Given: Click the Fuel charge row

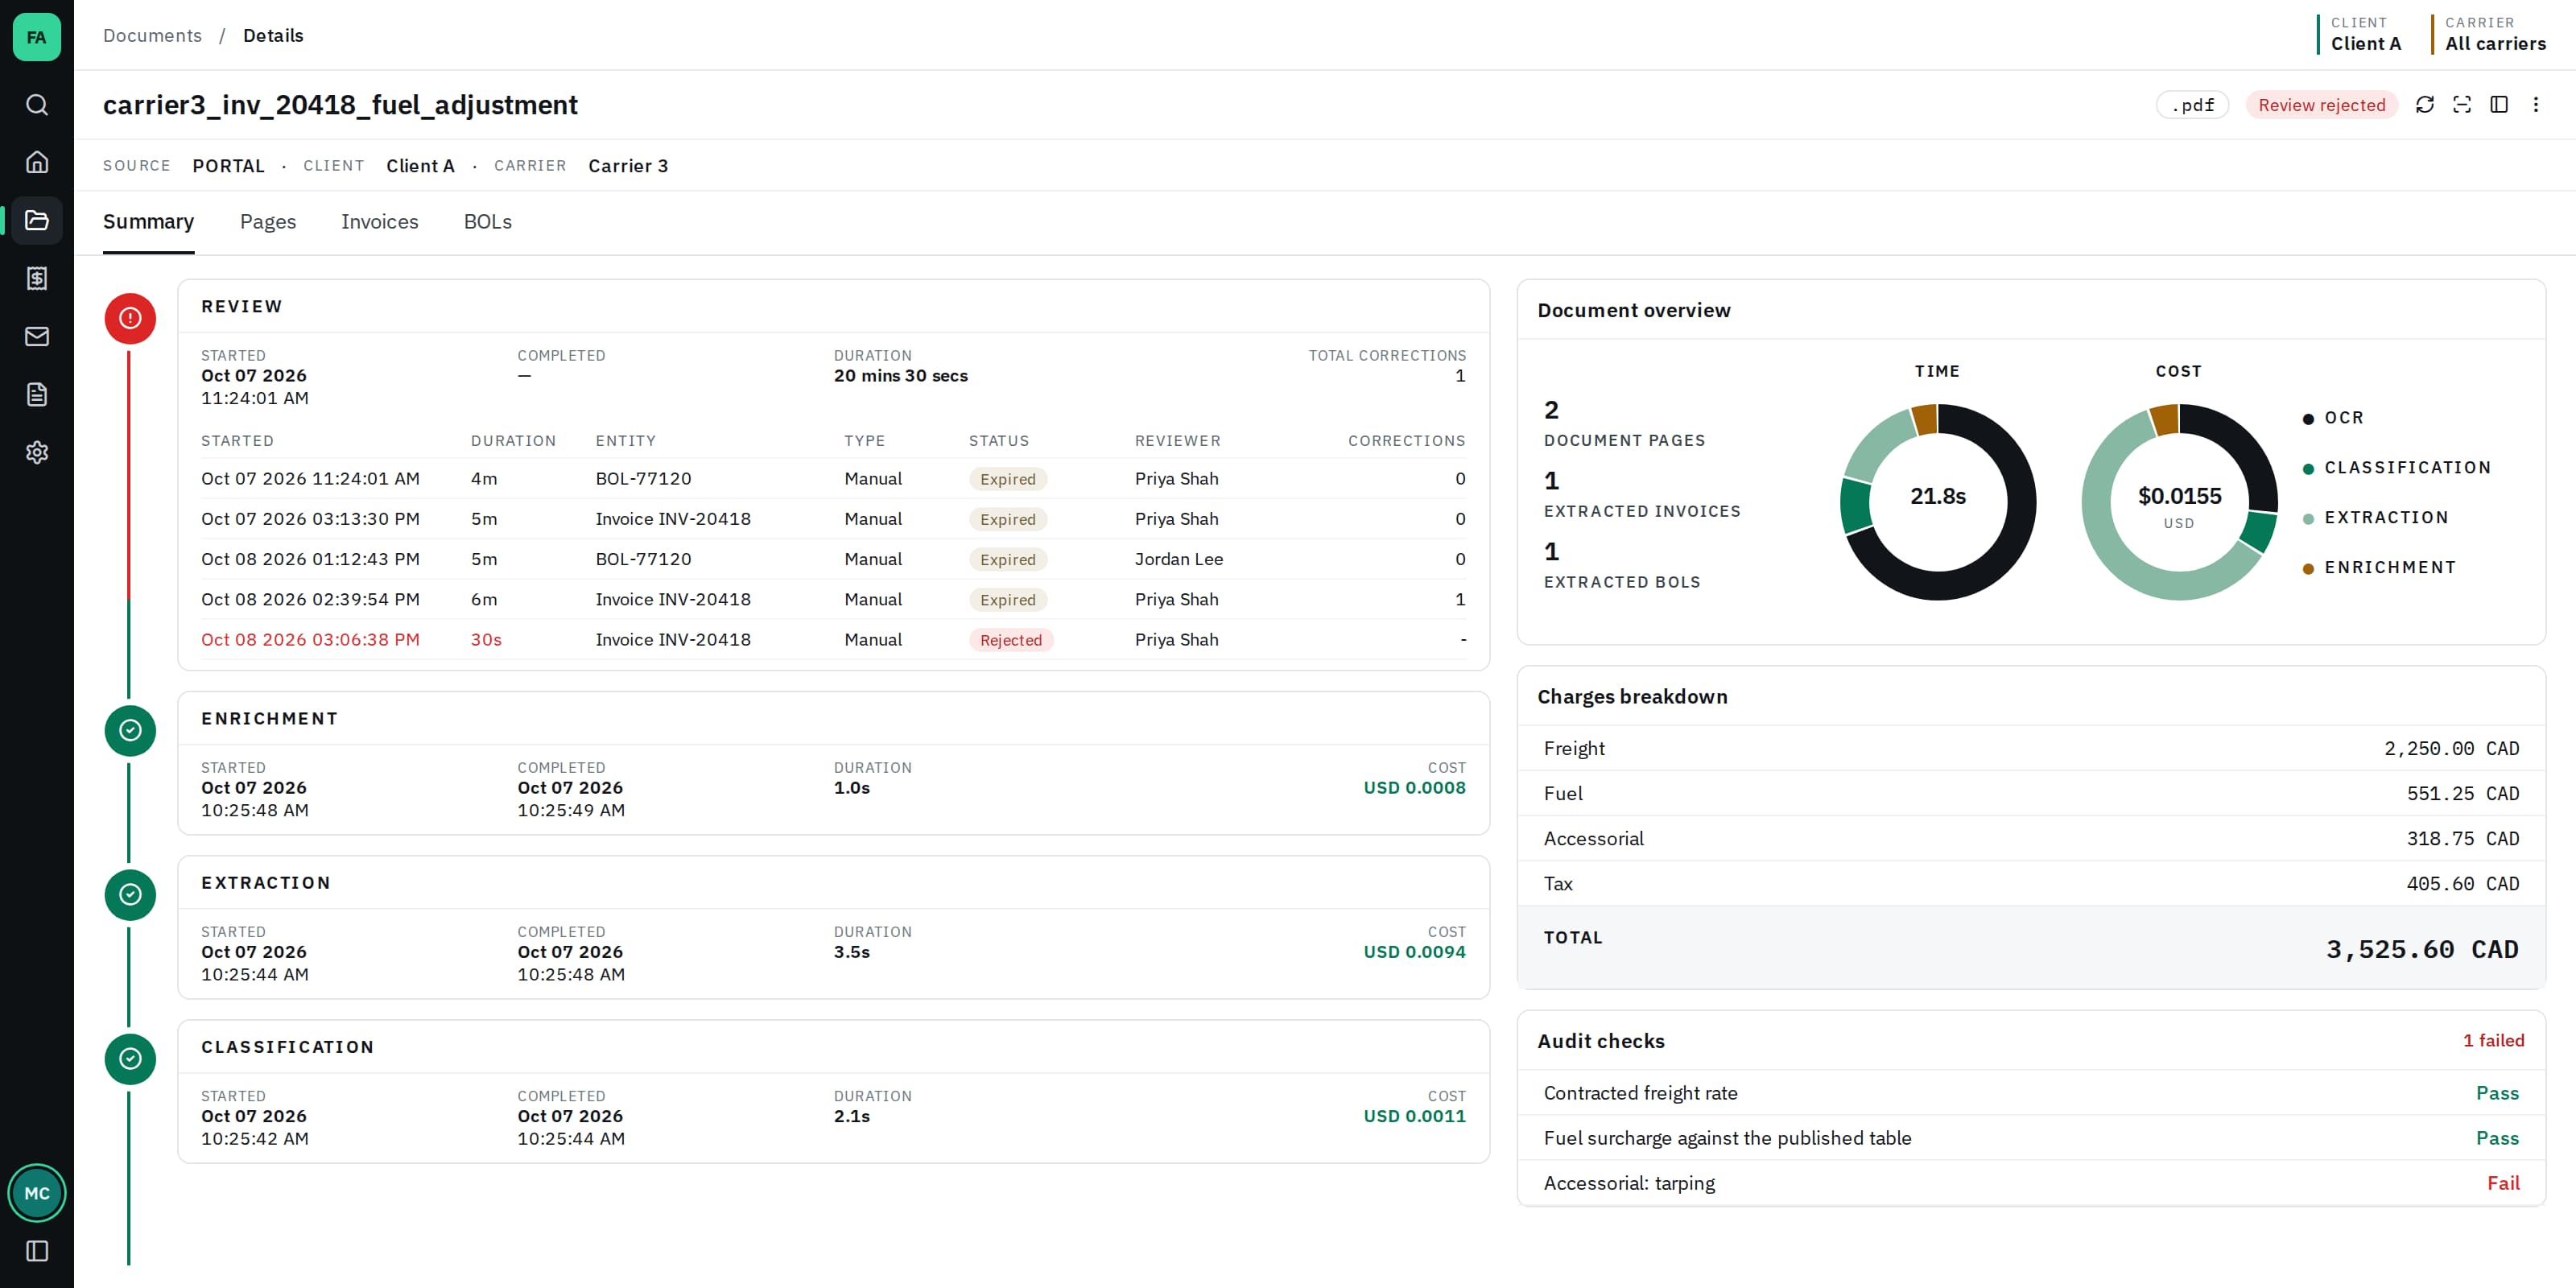Looking at the screenshot, I should (2030, 793).
